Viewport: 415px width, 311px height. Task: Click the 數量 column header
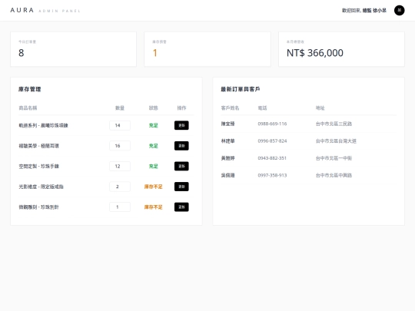120,108
